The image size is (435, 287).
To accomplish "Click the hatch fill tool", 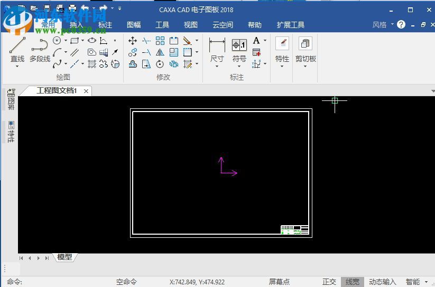I will (x=92, y=64).
